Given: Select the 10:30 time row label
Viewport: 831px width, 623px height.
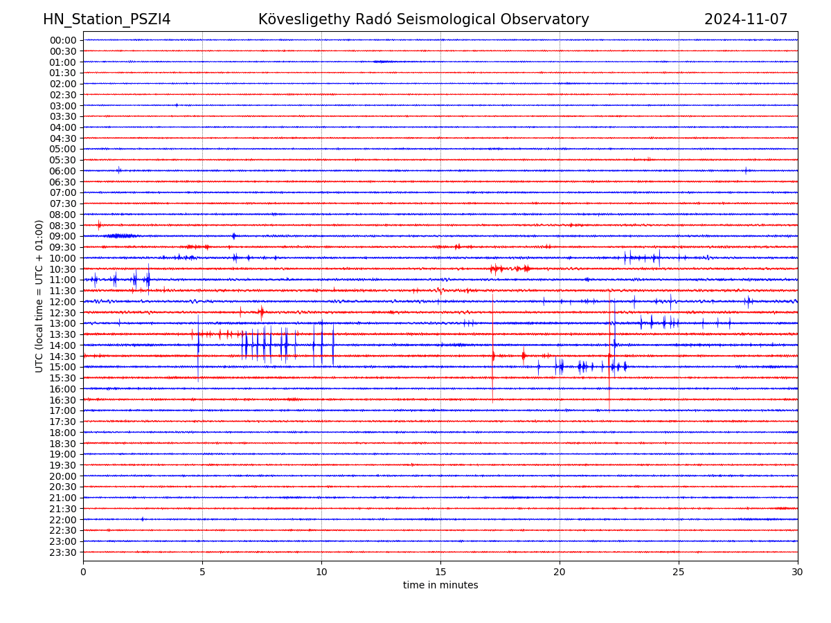Looking at the screenshot, I should 63,269.
